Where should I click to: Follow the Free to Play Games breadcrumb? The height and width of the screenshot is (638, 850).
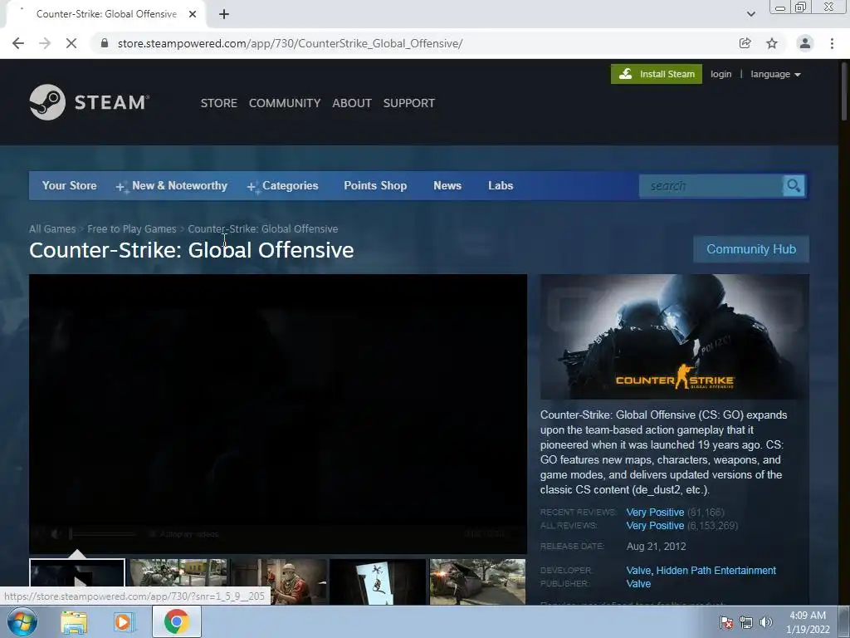click(132, 229)
